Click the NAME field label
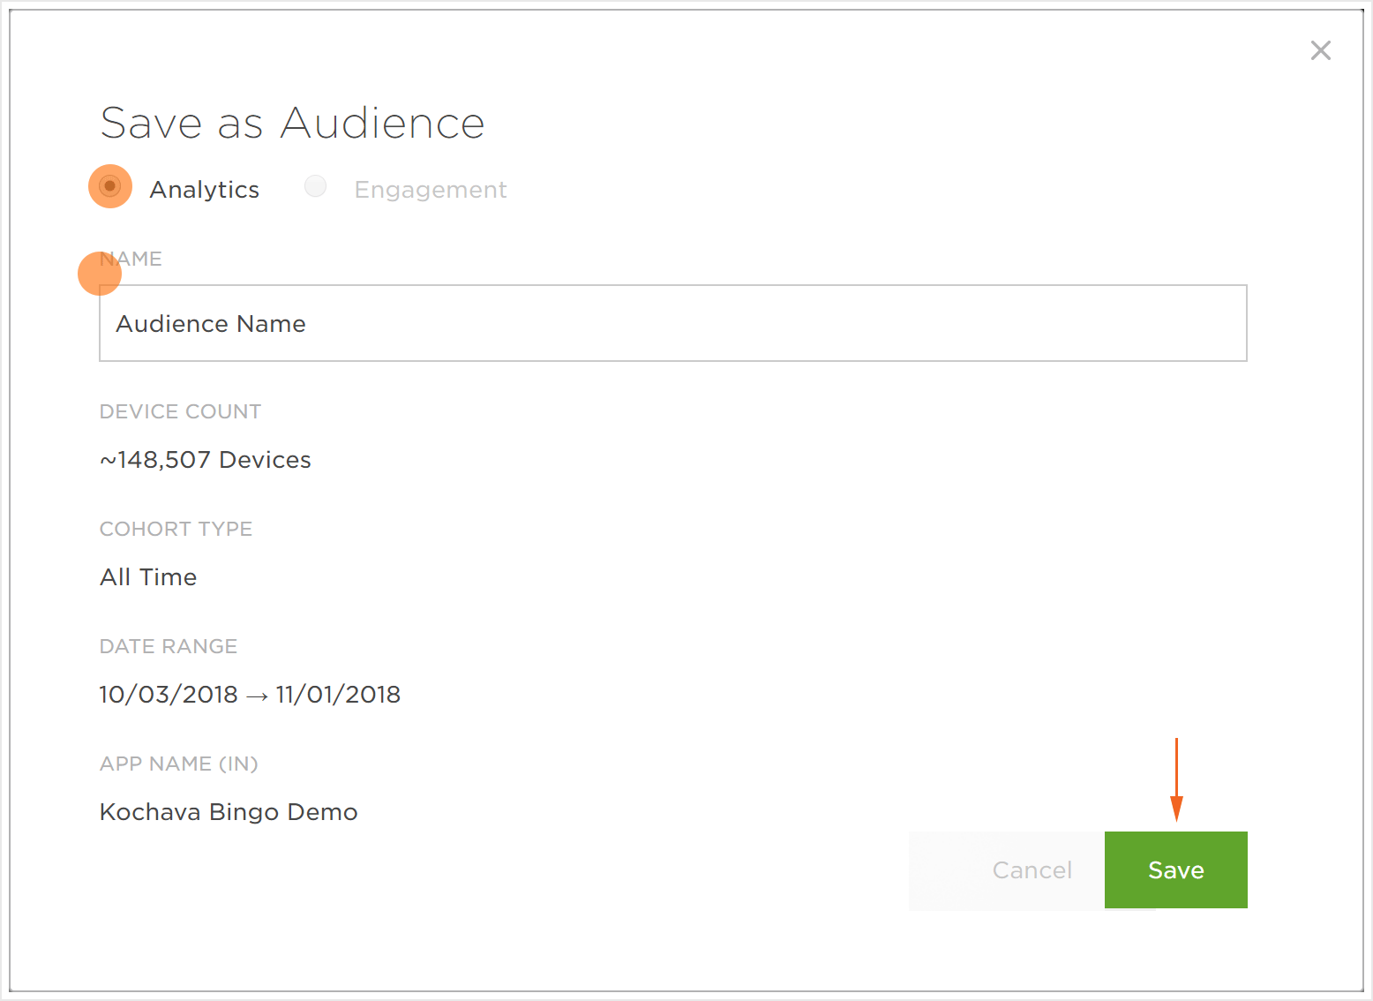This screenshot has height=1001, width=1373. pos(131,259)
